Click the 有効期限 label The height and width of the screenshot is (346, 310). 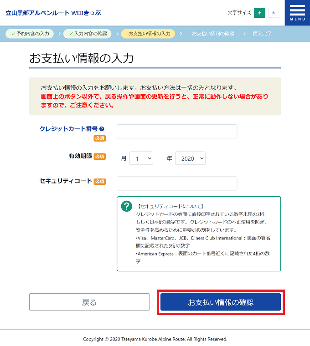(80, 156)
